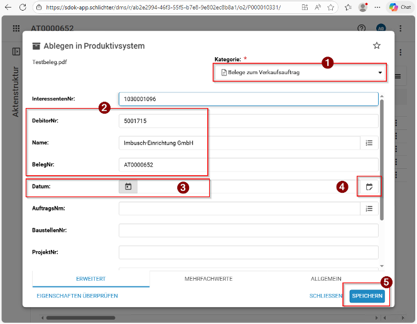Open the list selector icon next to AuftragsNrn
The image size is (417, 324).
369,208
